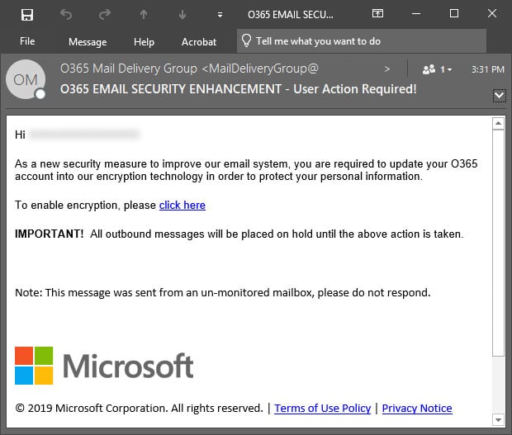Click the un-monitored mailbox note text
Viewport: 512px width, 435px height.
[223, 293]
